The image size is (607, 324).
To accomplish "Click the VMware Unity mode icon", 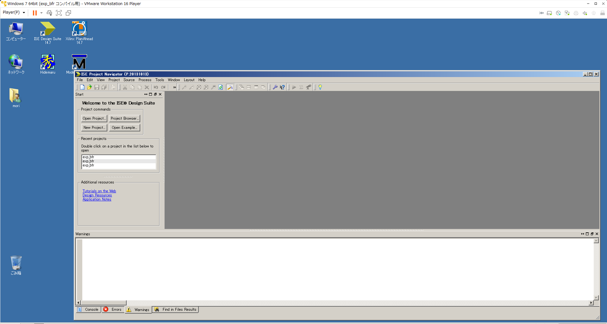I will 68,13.
